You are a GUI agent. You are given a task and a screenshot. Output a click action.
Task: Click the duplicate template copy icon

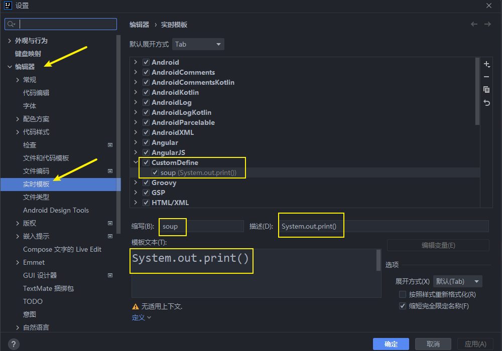point(486,89)
